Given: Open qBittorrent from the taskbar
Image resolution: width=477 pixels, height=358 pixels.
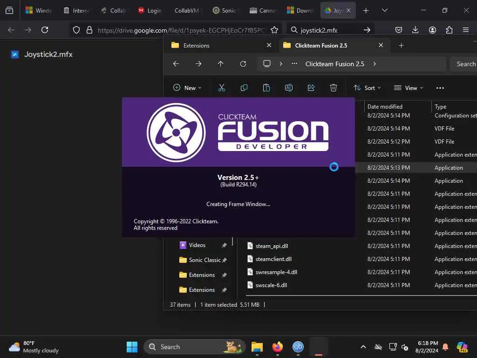Looking at the screenshot, I should click(298, 347).
